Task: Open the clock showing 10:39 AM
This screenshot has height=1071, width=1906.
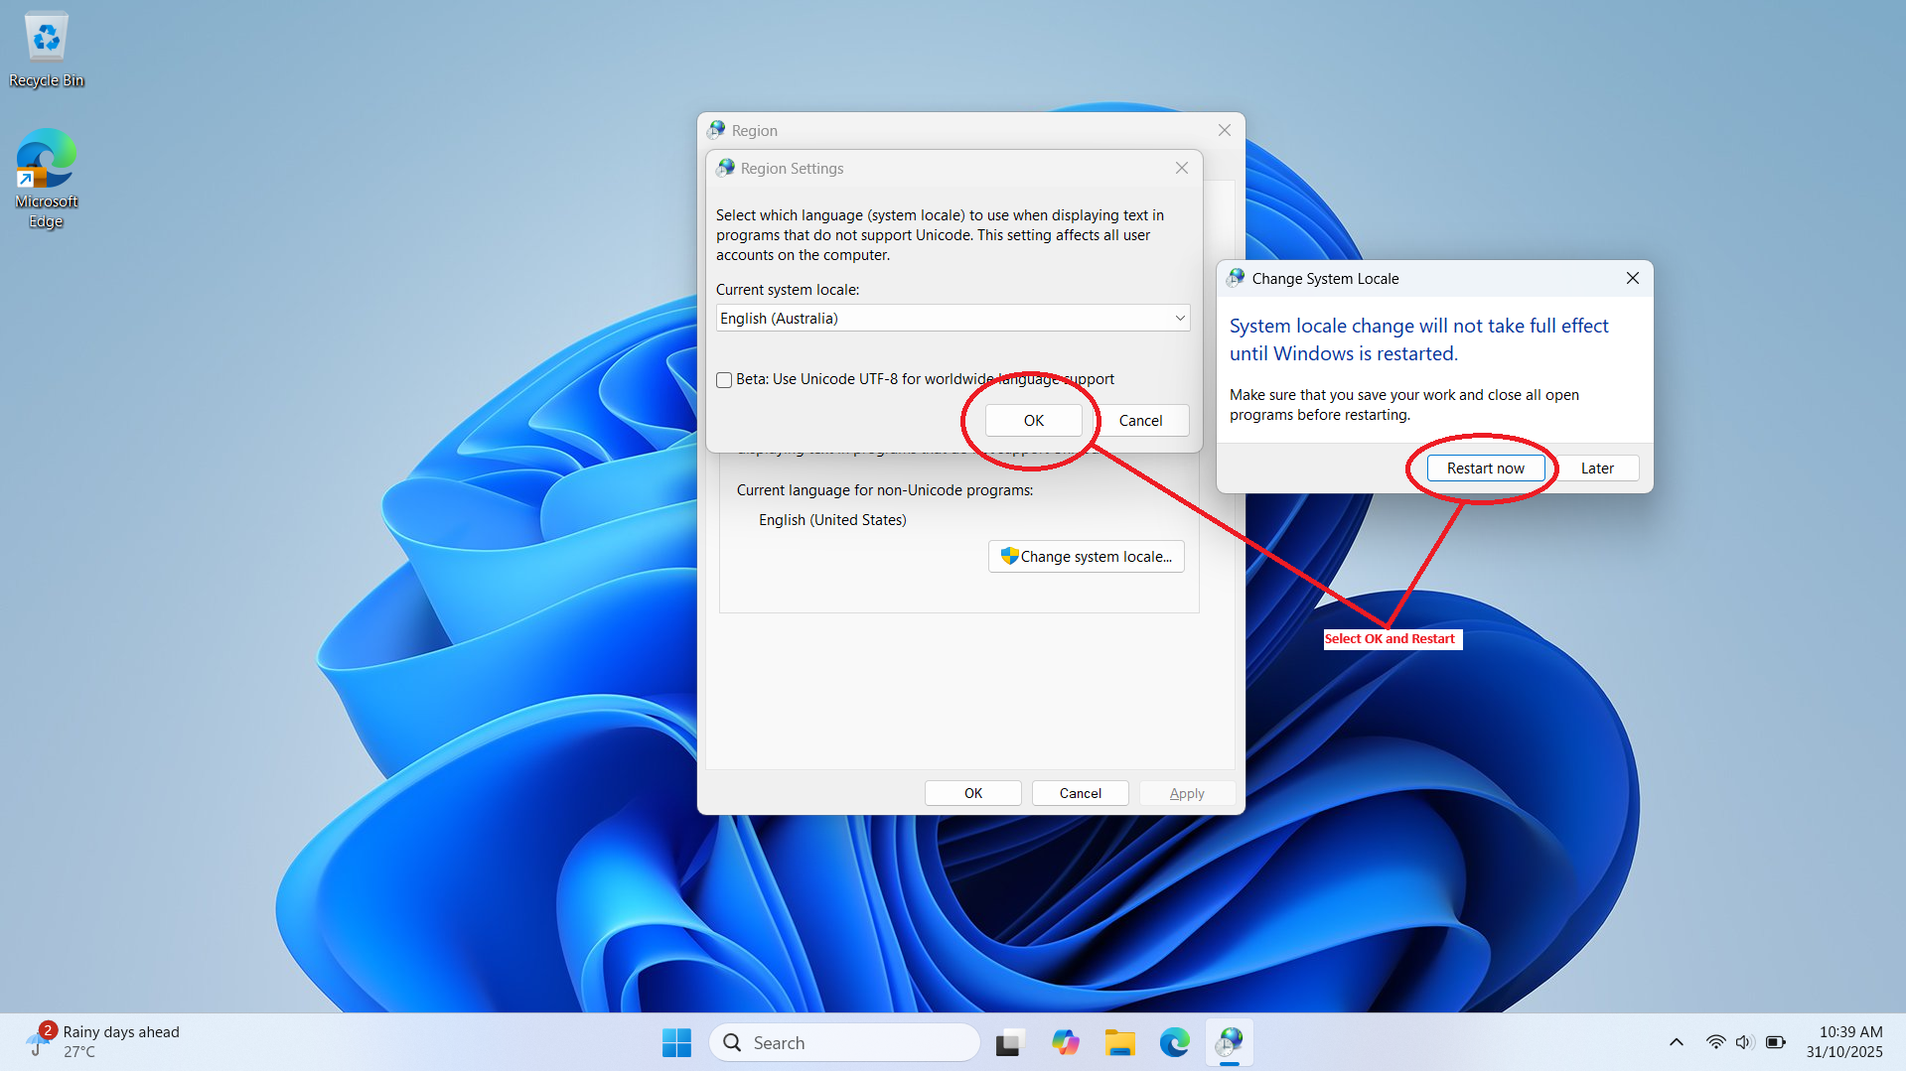Action: 1844,1042
